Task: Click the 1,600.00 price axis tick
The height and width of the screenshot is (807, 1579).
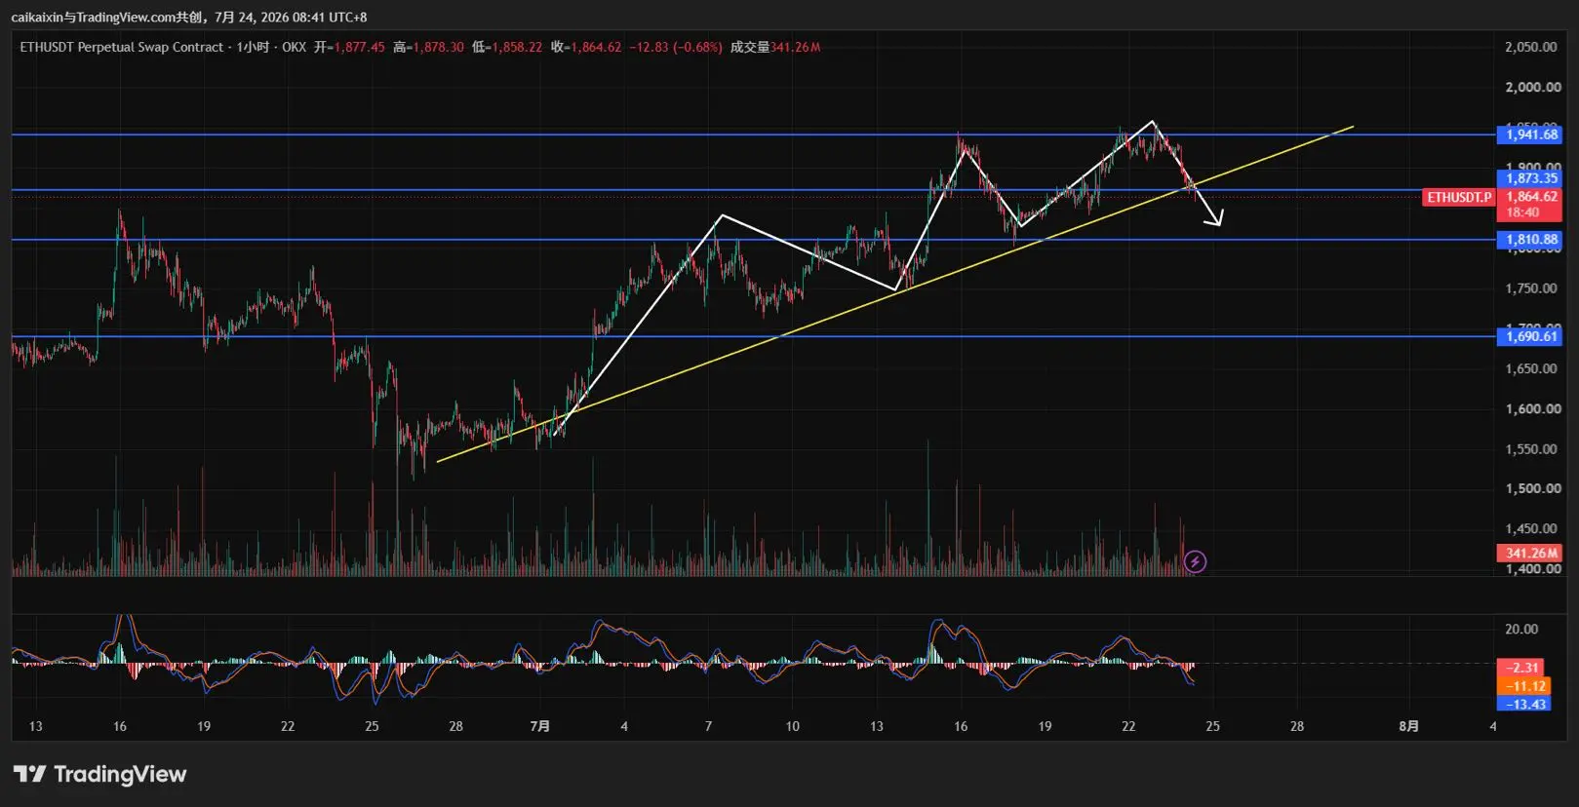Action: tap(1532, 408)
